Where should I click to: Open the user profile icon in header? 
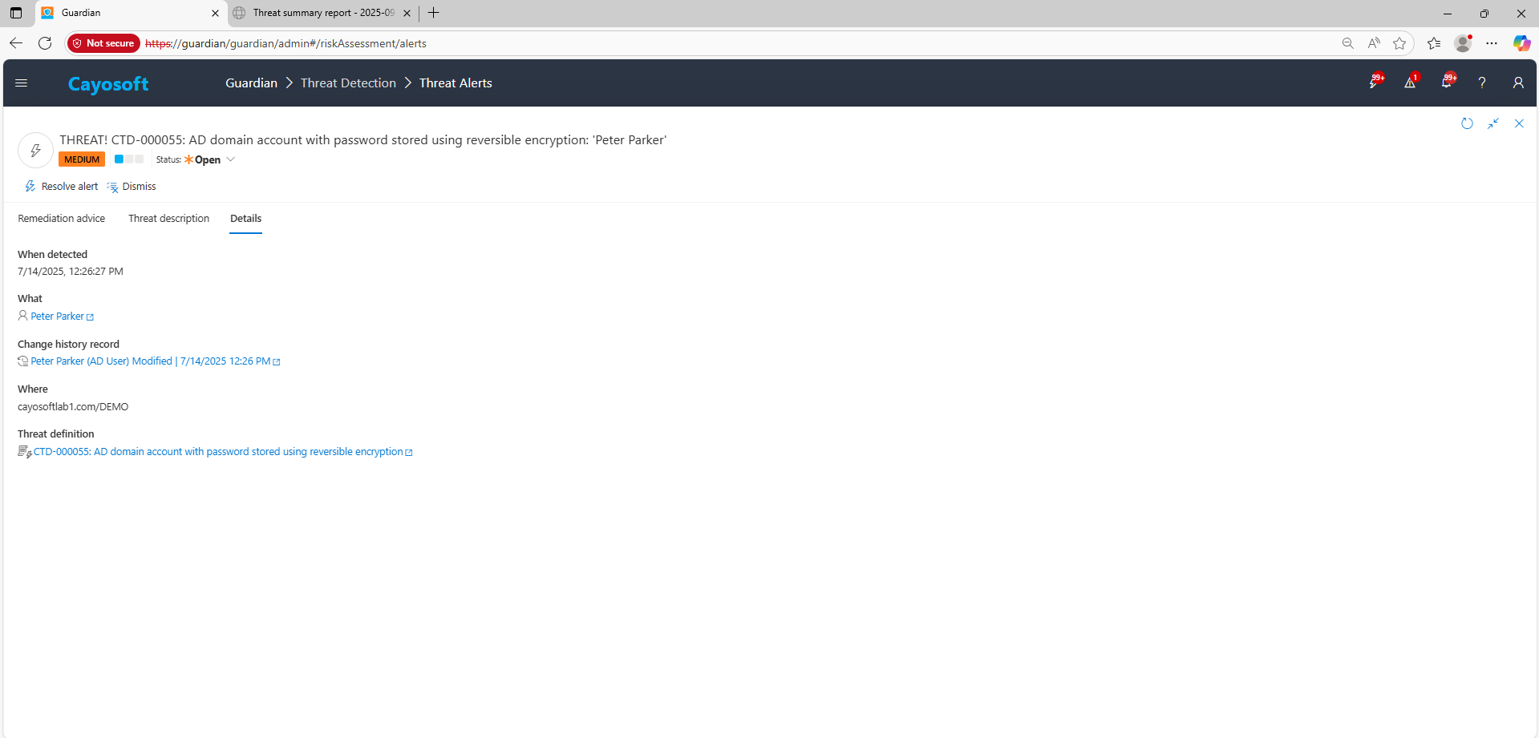pyautogui.click(x=1517, y=83)
